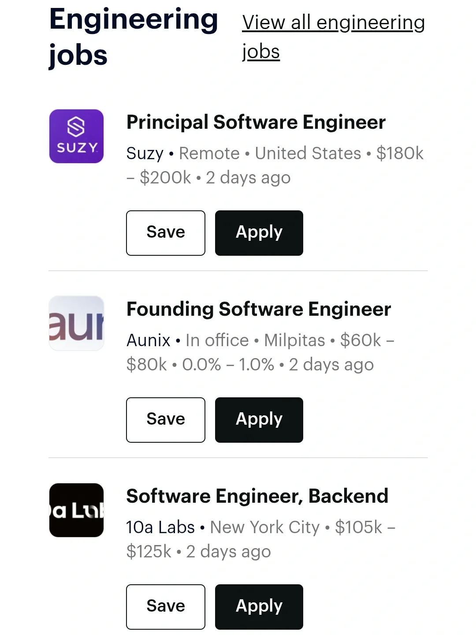The width and height of the screenshot is (476, 635).
Task: Click the 10a Labs company name
Action: pyautogui.click(x=160, y=527)
